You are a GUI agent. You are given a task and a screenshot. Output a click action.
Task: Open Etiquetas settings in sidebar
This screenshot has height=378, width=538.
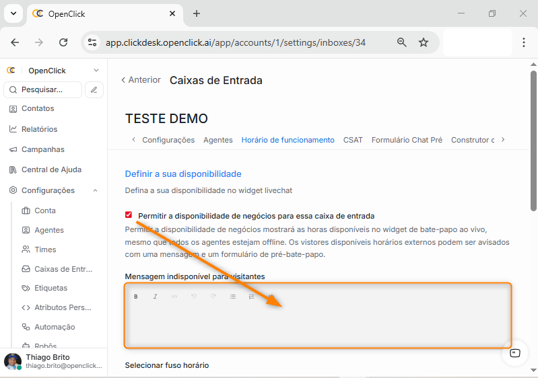[51, 288]
